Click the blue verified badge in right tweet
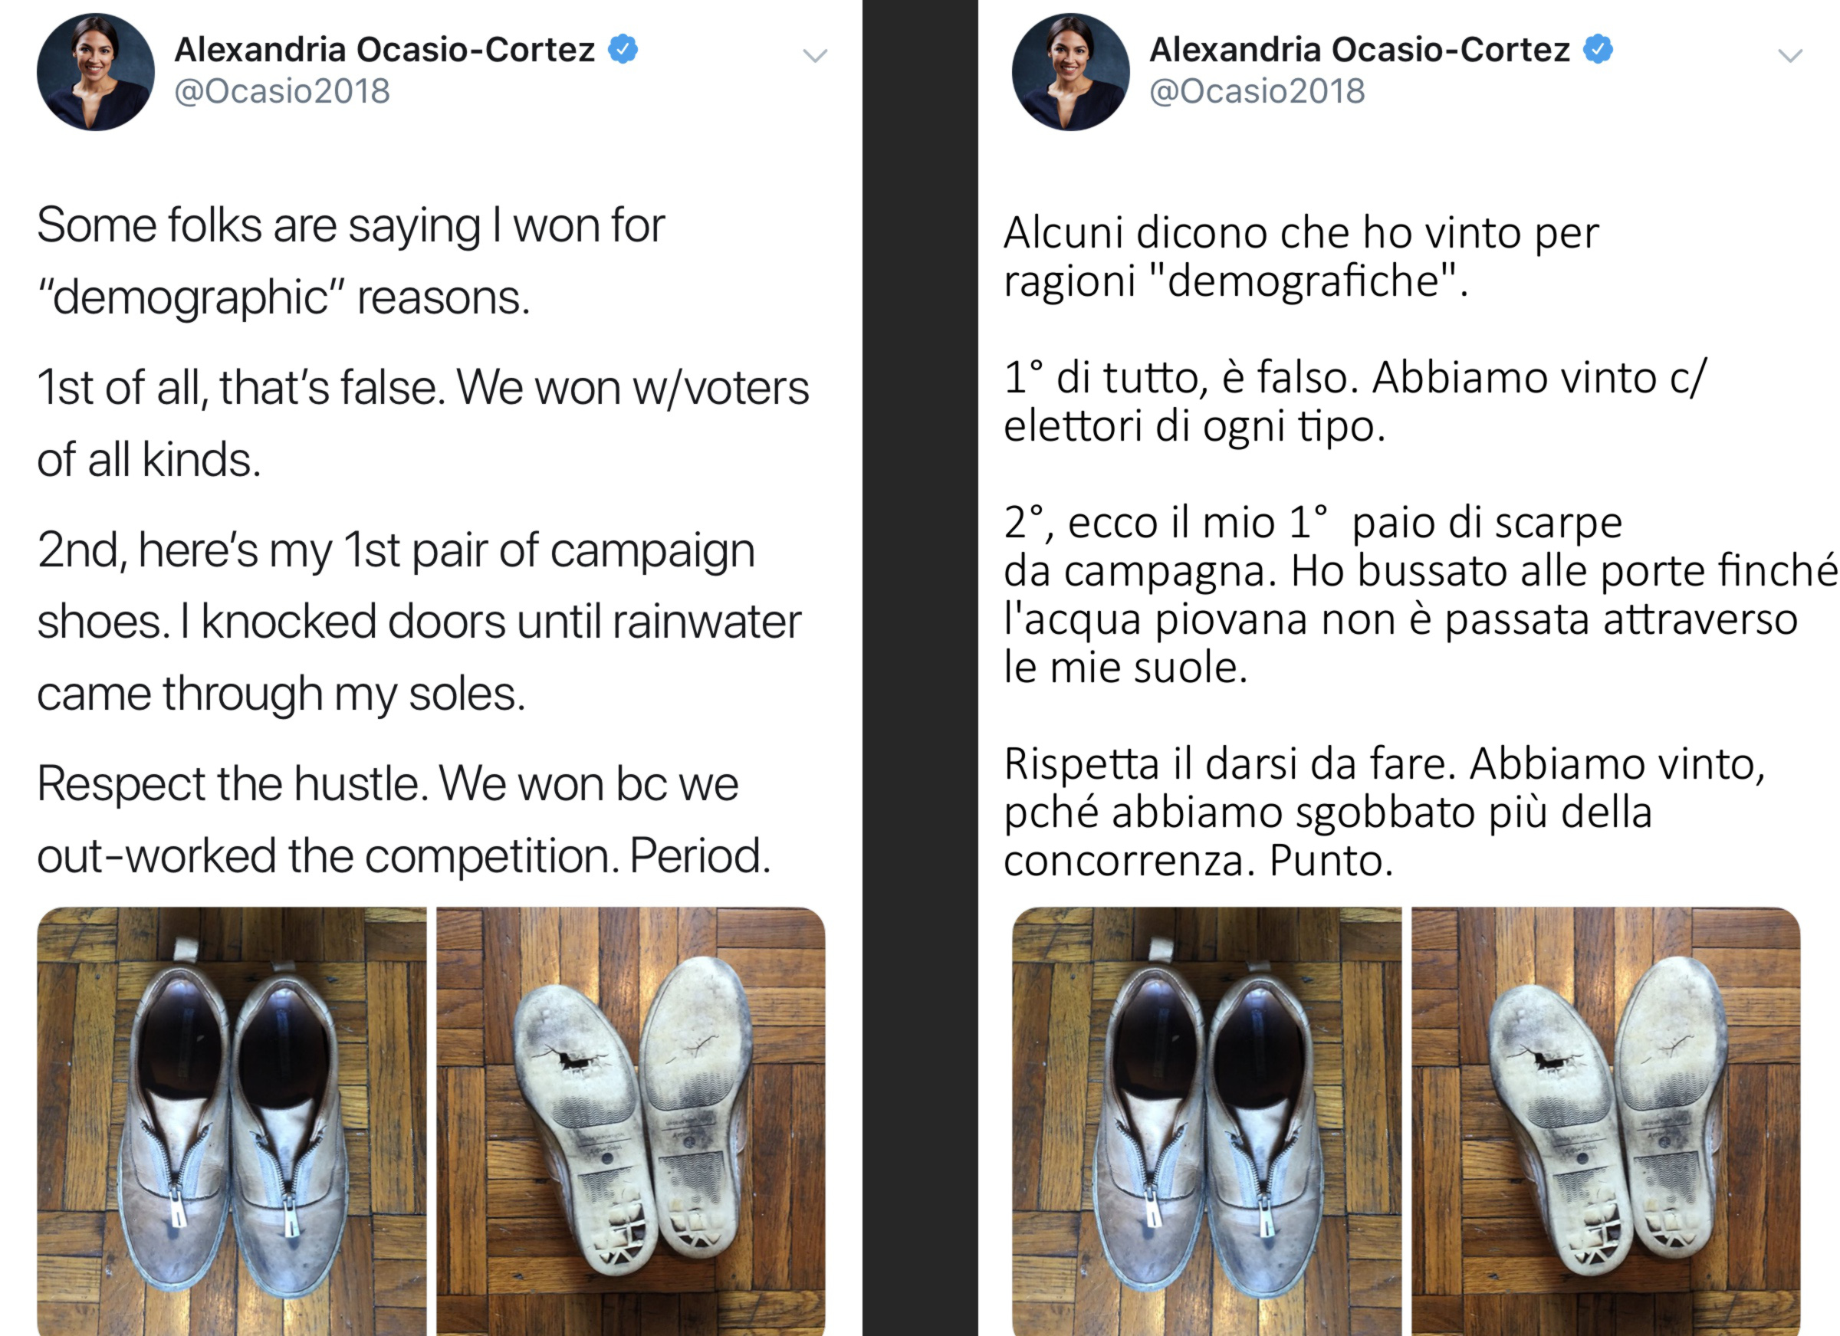Viewport: 1840px width, 1336px height. [x=1598, y=48]
